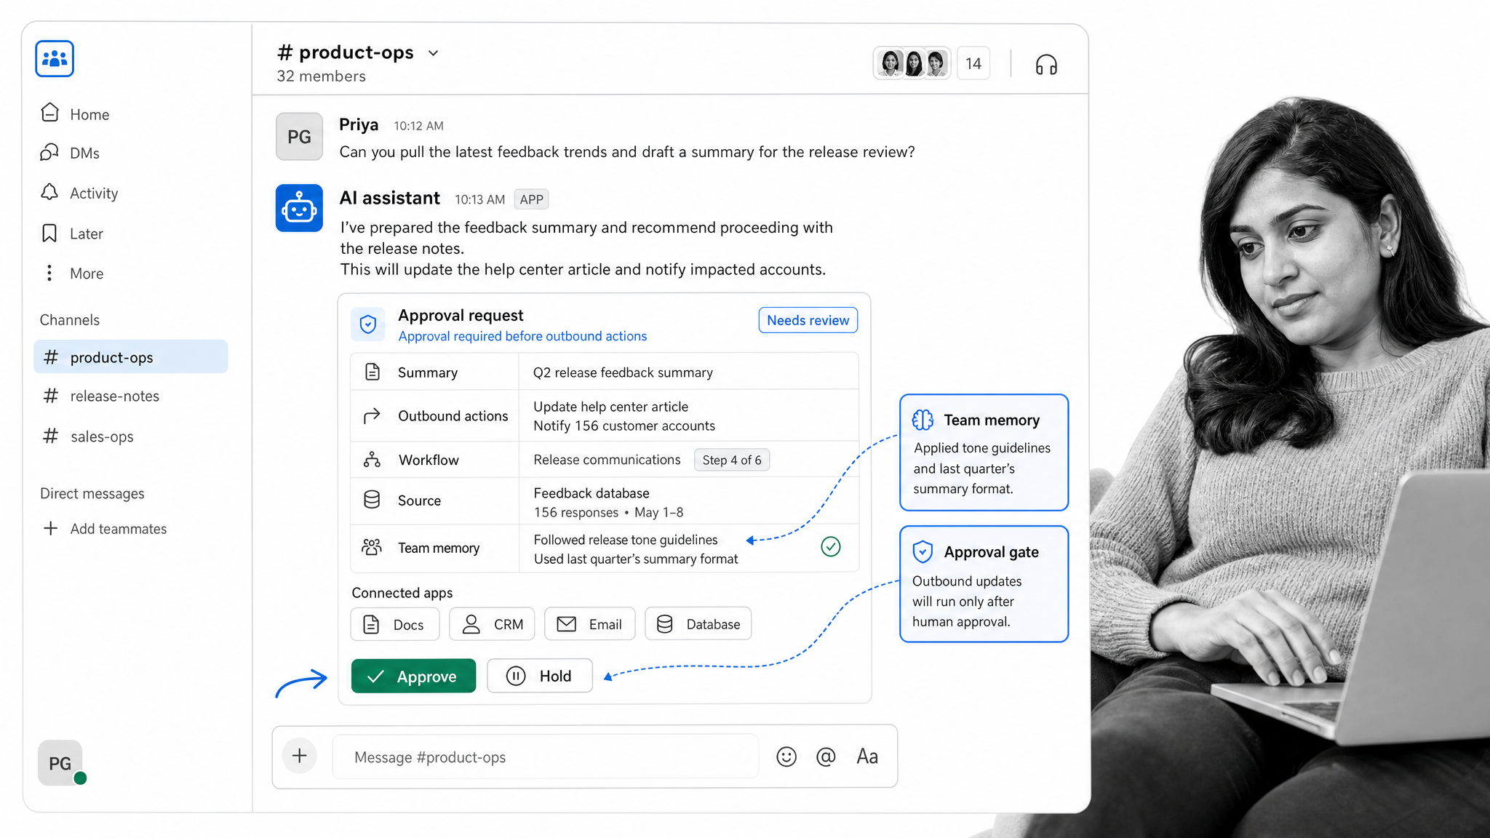Click the Hold button
Image resolution: width=1490 pixels, height=838 pixels.
pyautogui.click(x=540, y=676)
